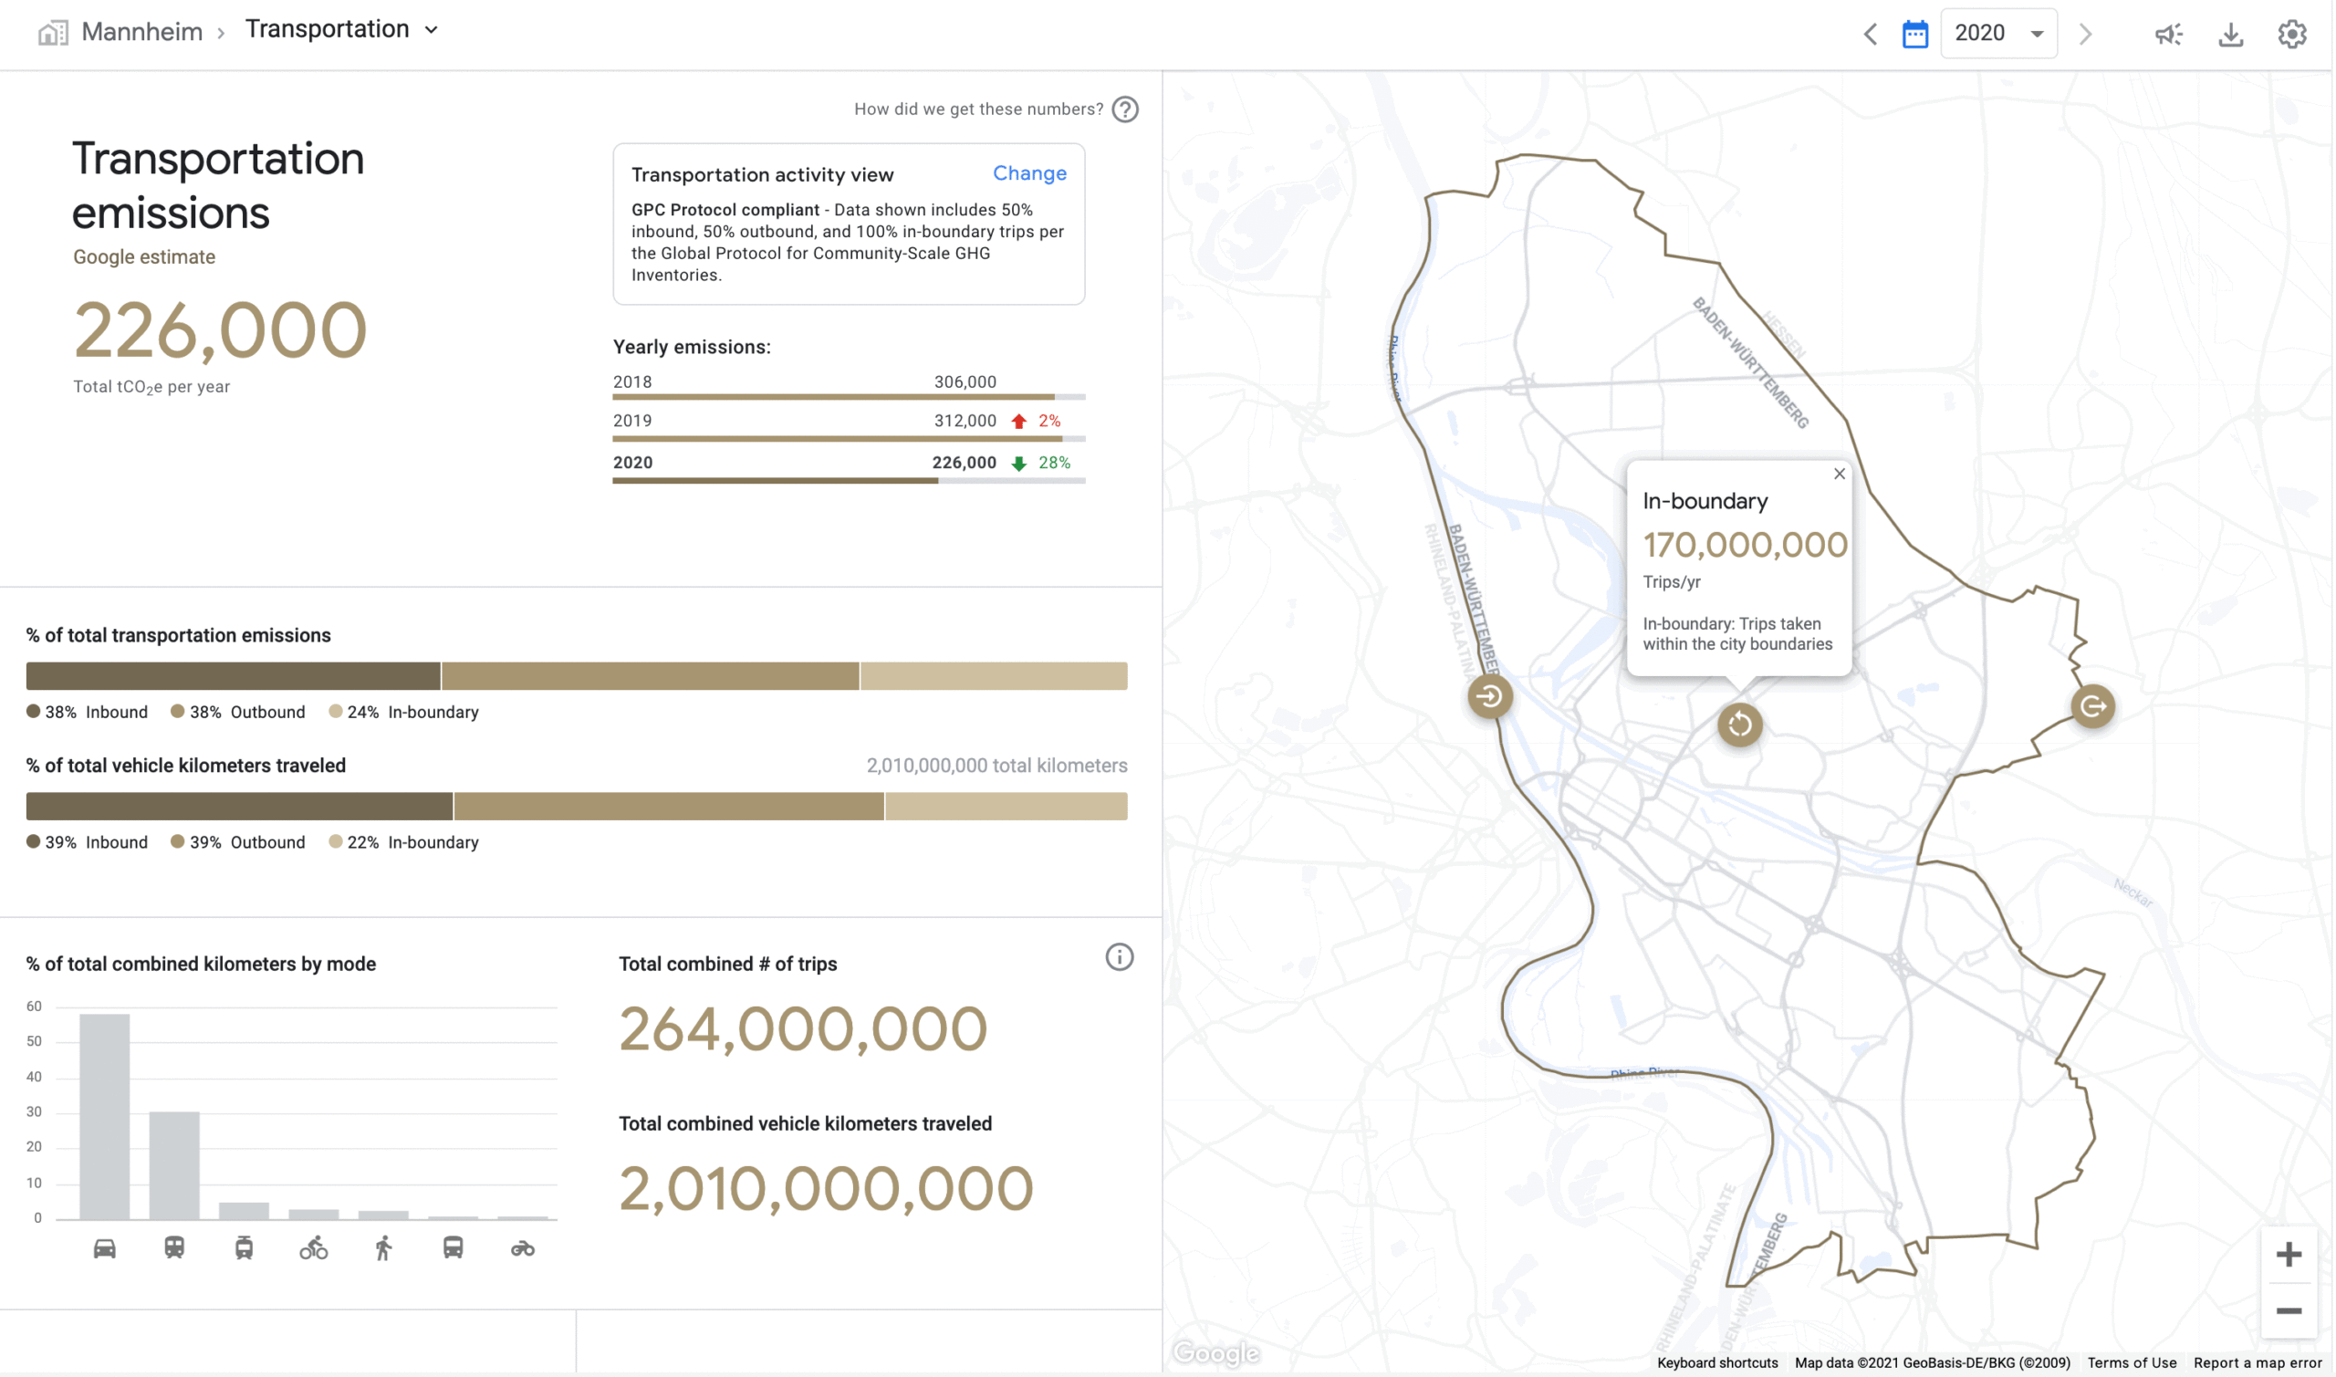
Task: Click the automobile mode icon in chart
Action: 105,1248
